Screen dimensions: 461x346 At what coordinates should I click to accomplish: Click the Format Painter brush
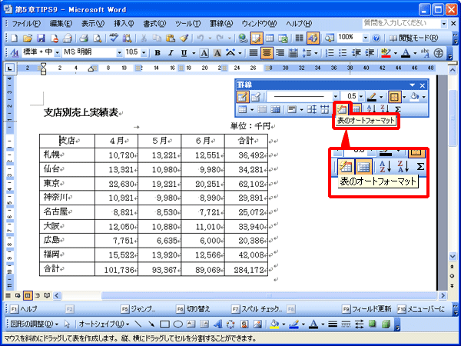pyautogui.click(x=184, y=38)
